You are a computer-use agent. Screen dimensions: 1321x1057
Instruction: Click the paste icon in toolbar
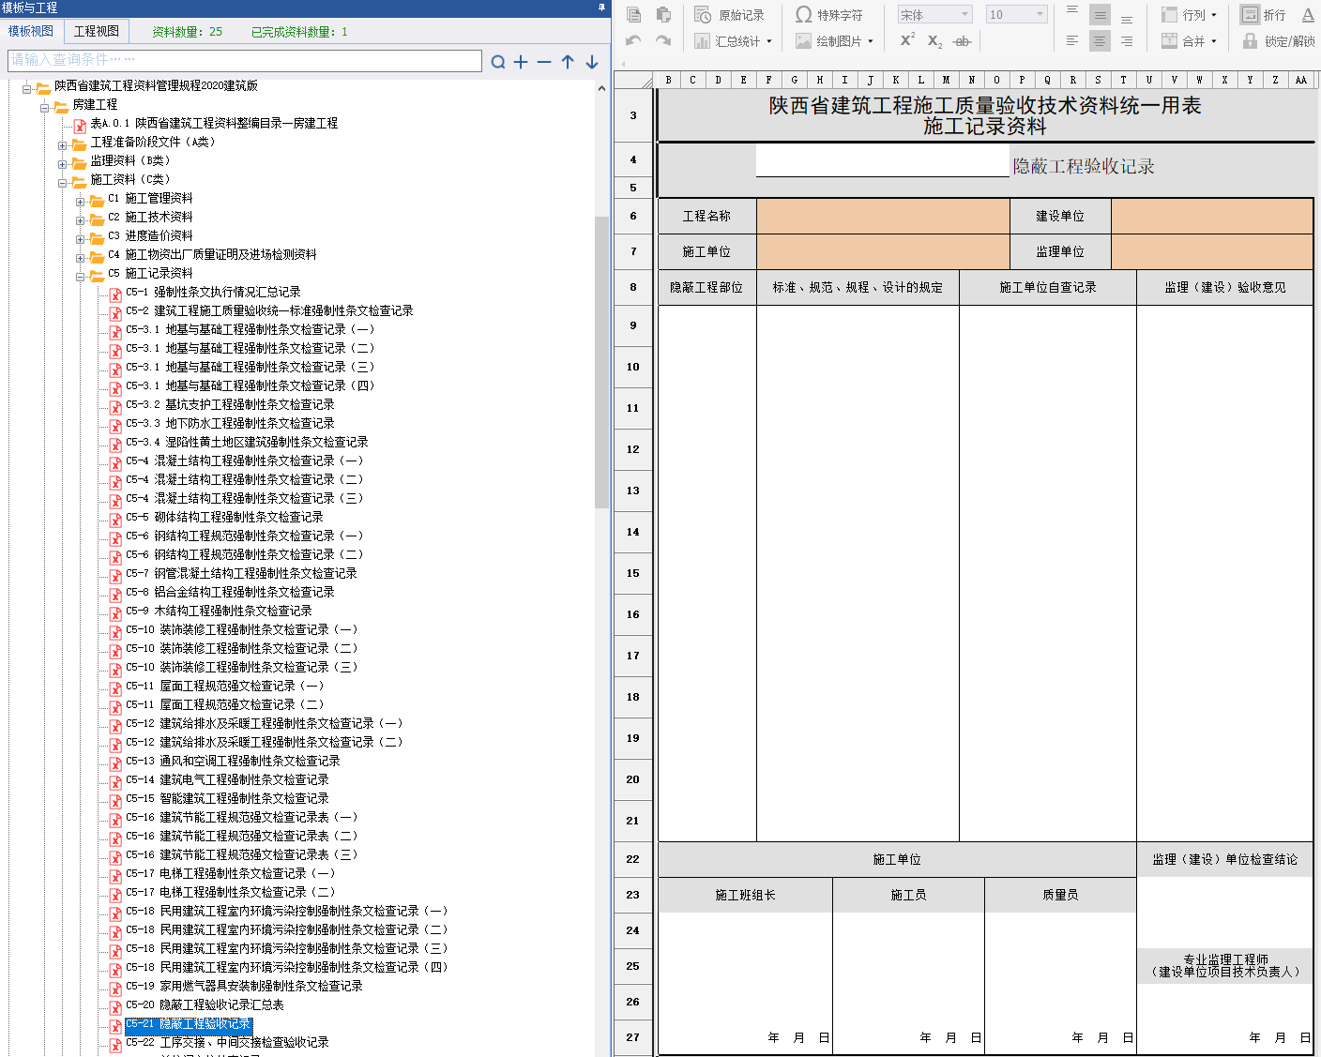(x=663, y=14)
